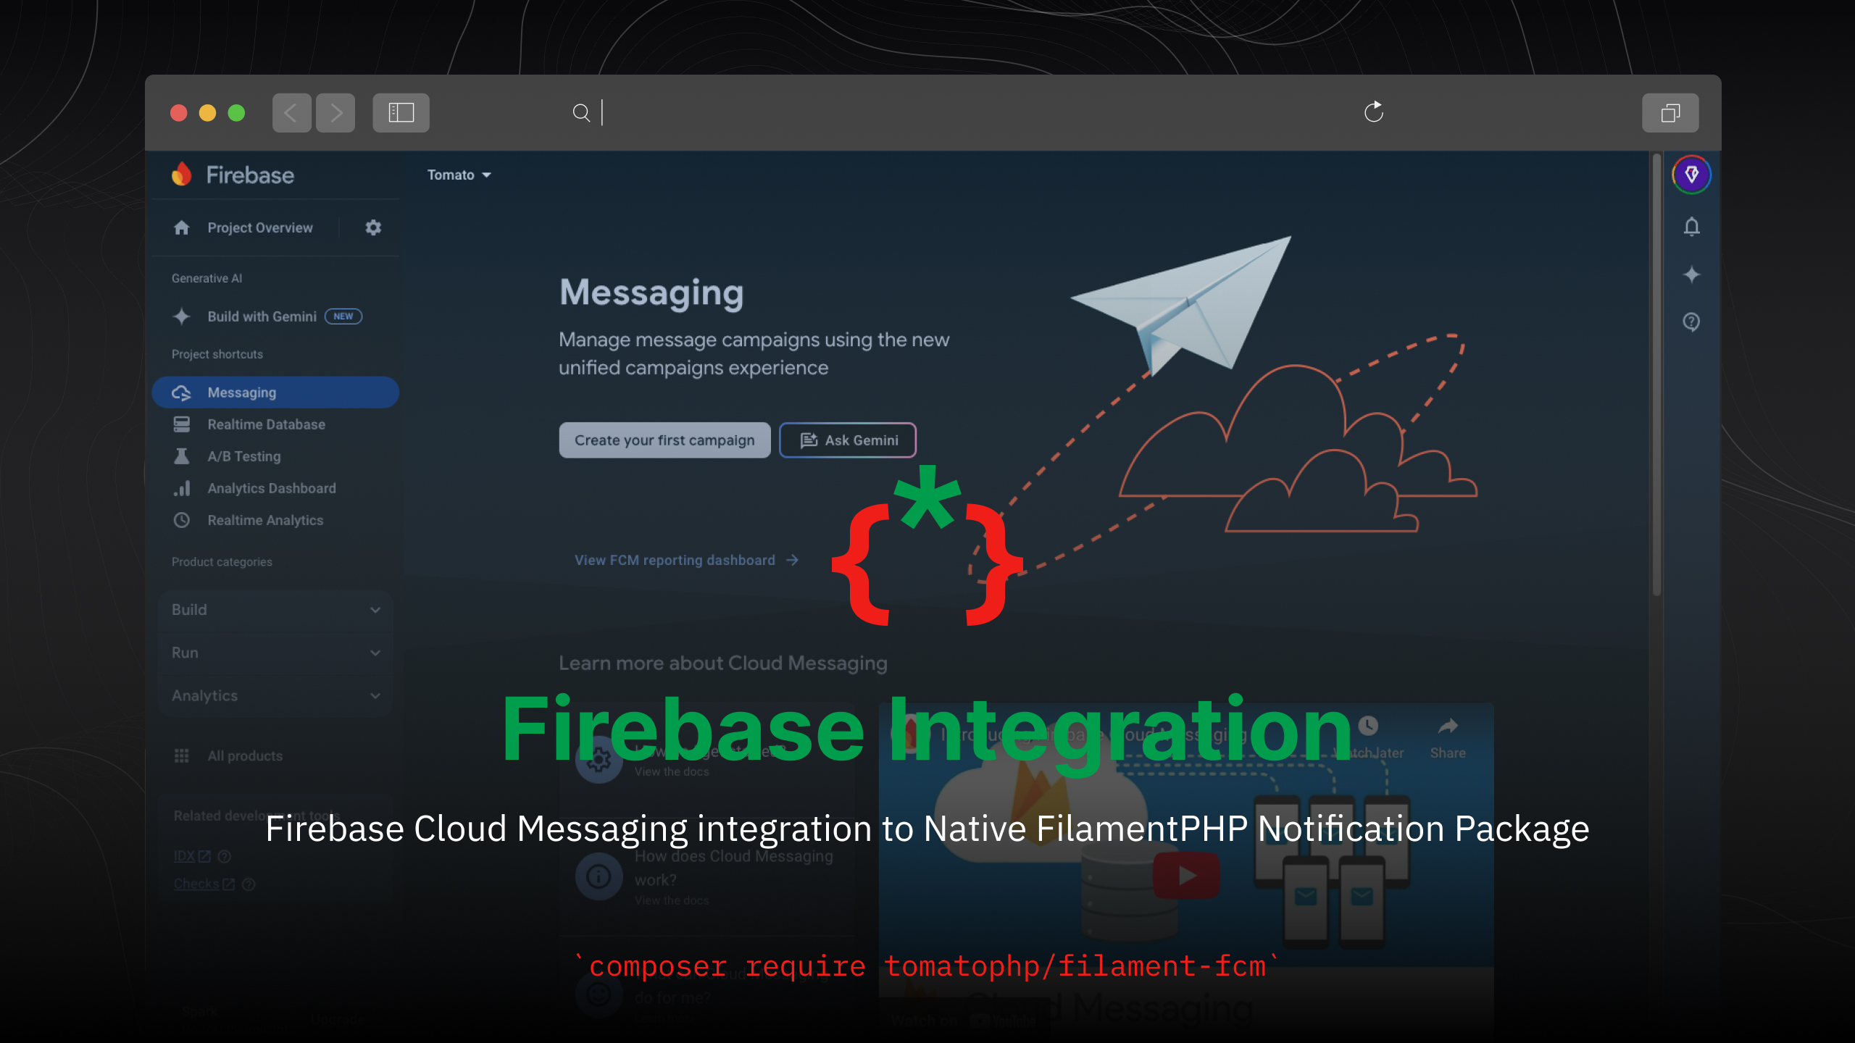Click the Project Overview menu item
1855x1043 pixels.
[260, 227]
